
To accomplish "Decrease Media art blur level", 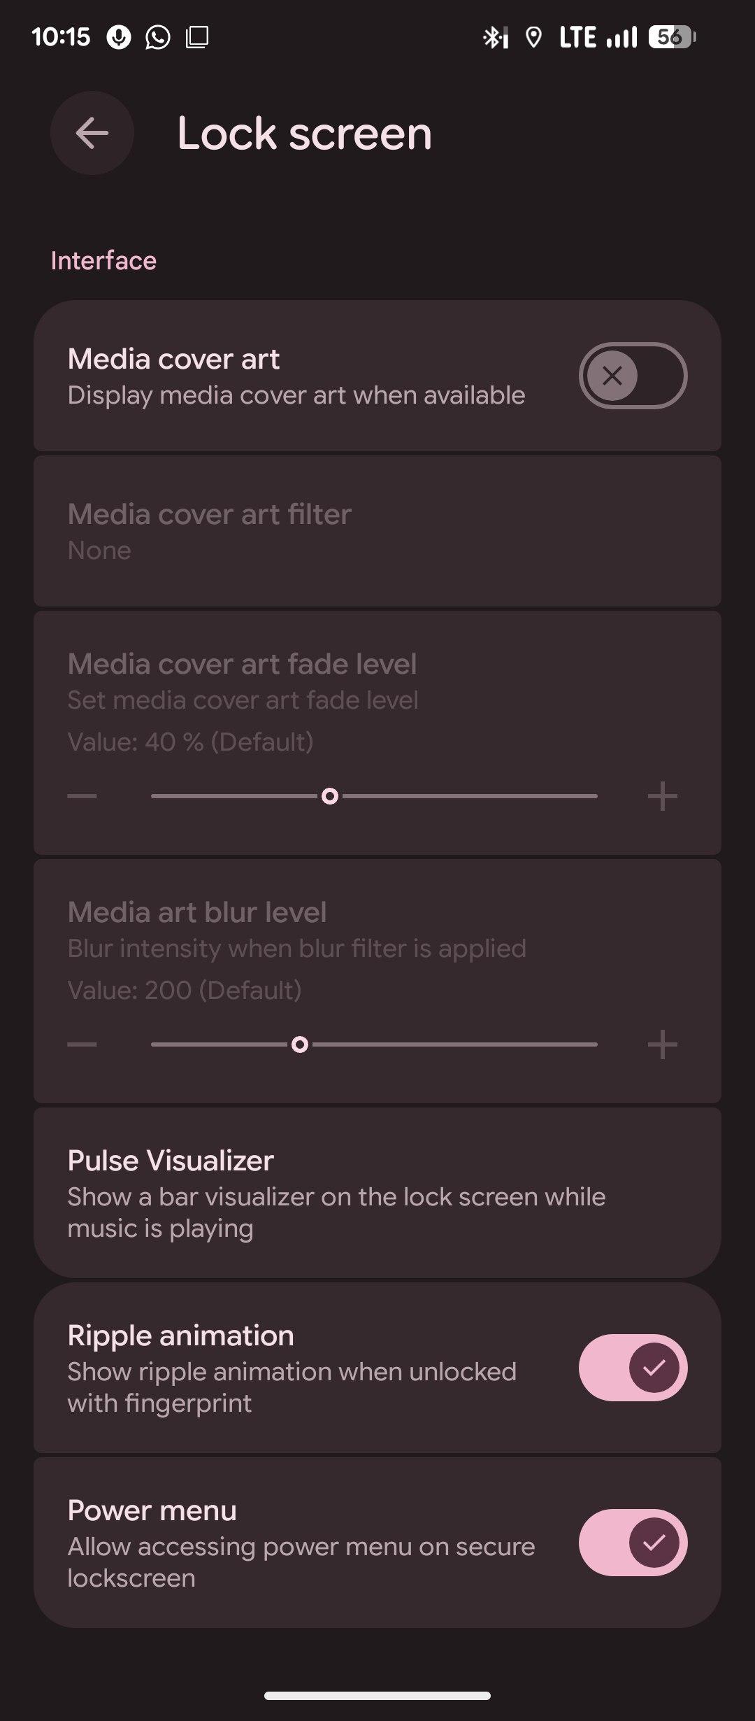I will pos(82,1044).
